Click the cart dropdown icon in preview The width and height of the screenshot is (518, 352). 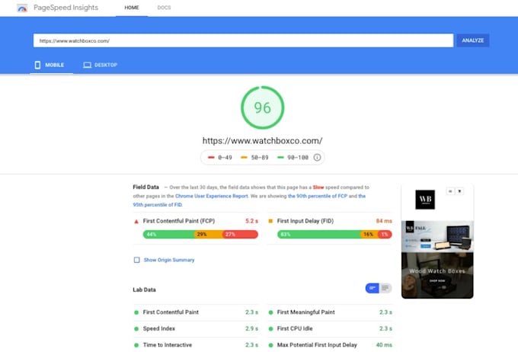pyautogui.click(x=459, y=191)
